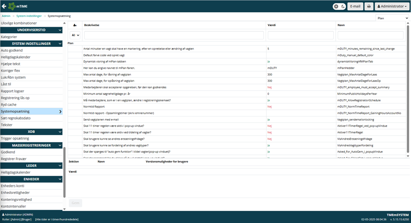Image resolution: width=411 pixels, height=223 pixels.
Task: Open the Plan section dropdown
Action: 392,18
